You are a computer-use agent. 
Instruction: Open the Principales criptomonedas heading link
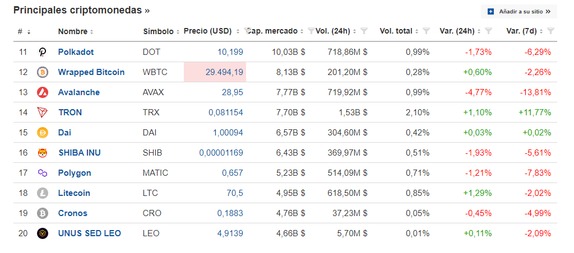[x=82, y=10]
